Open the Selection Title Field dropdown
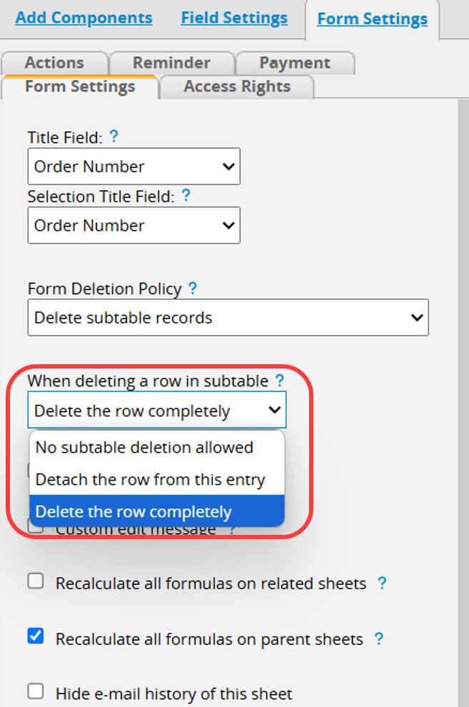Screen dimensions: 469x707 coord(133,226)
